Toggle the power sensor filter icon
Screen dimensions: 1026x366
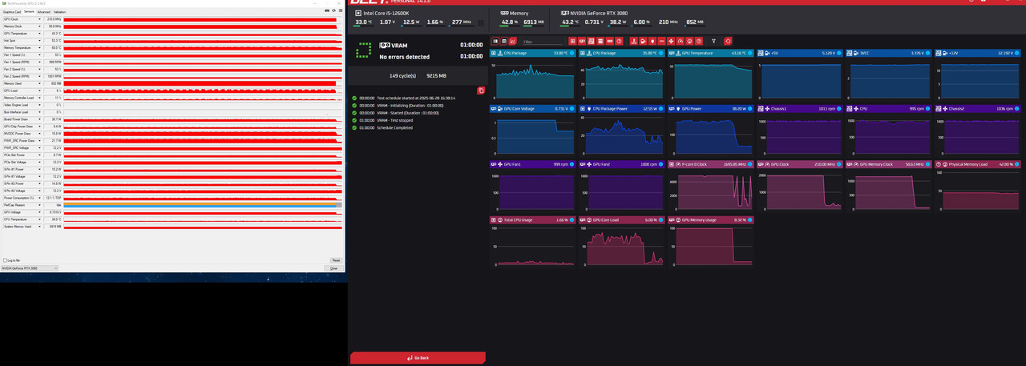click(652, 41)
